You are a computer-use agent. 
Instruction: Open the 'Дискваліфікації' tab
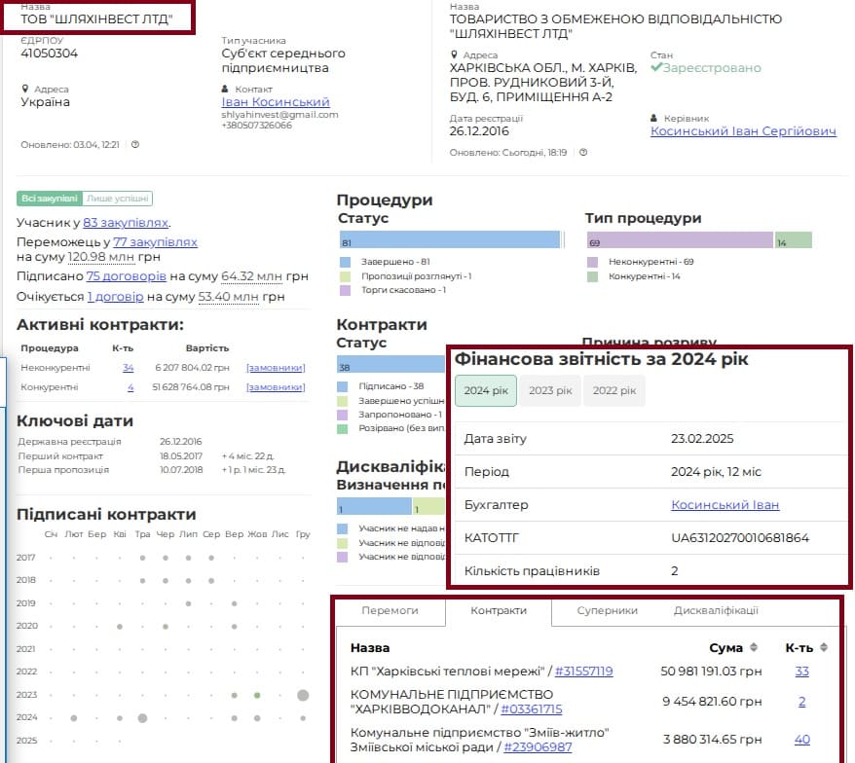click(716, 610)
